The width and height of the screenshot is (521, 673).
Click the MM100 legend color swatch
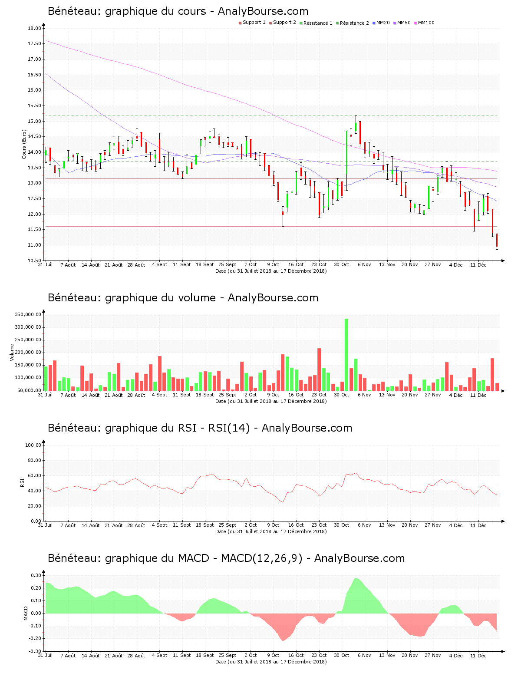[415, 23]
